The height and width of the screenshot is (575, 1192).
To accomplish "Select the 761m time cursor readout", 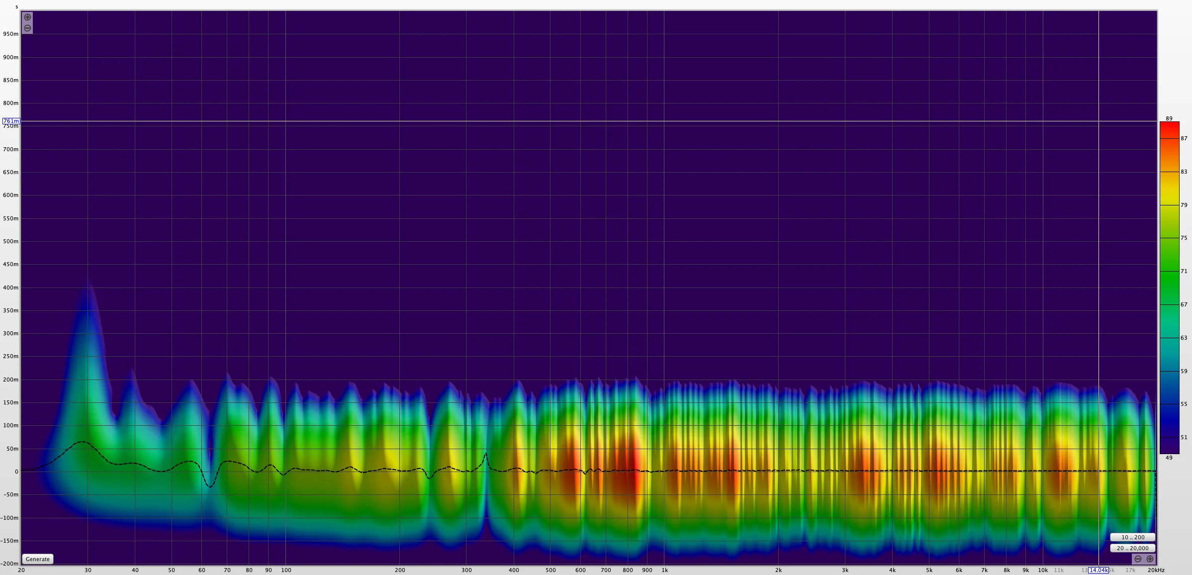I will pyautogui.click(x=11, y=121).
